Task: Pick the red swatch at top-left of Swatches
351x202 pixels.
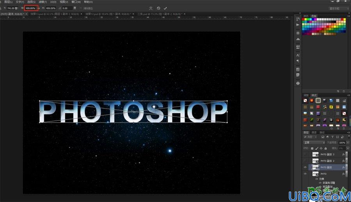Action: (303, 19)
